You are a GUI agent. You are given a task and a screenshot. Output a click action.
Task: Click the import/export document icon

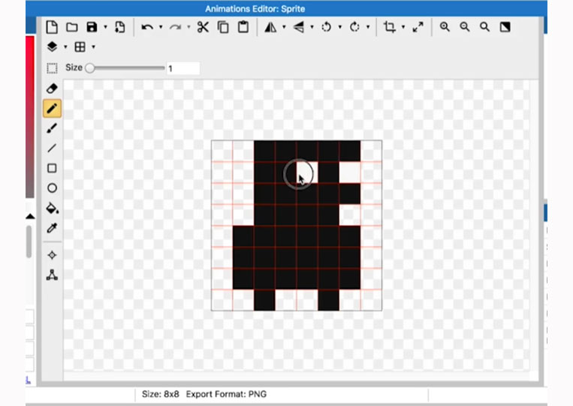pyautogui.click(x=120, y=27)
